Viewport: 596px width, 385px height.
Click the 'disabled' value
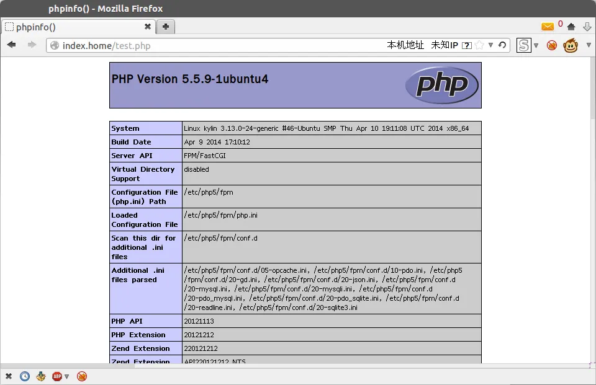click(197, 169)
